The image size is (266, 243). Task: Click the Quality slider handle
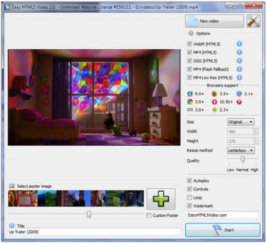[x=243, y=159]
